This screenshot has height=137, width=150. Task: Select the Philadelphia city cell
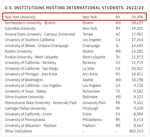[x=92, y=120]
